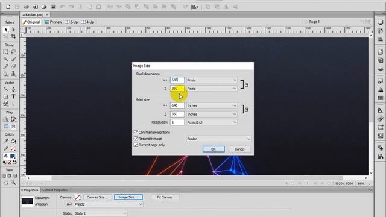Open pixel width units dropdown

(212, 80)
